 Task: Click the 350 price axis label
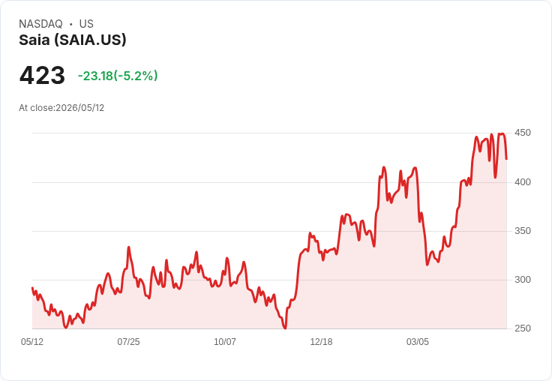[523, 231]
